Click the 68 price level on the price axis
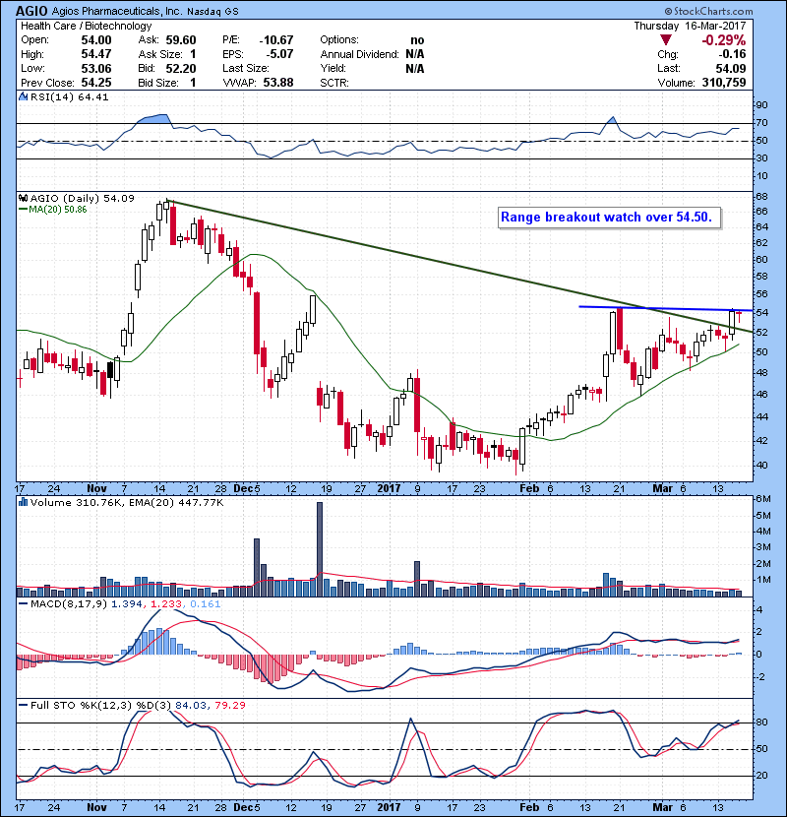The image size is (787, 817). [x=761, y=197]
